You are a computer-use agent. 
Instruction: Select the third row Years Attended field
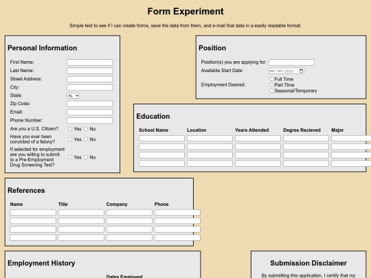258,155
